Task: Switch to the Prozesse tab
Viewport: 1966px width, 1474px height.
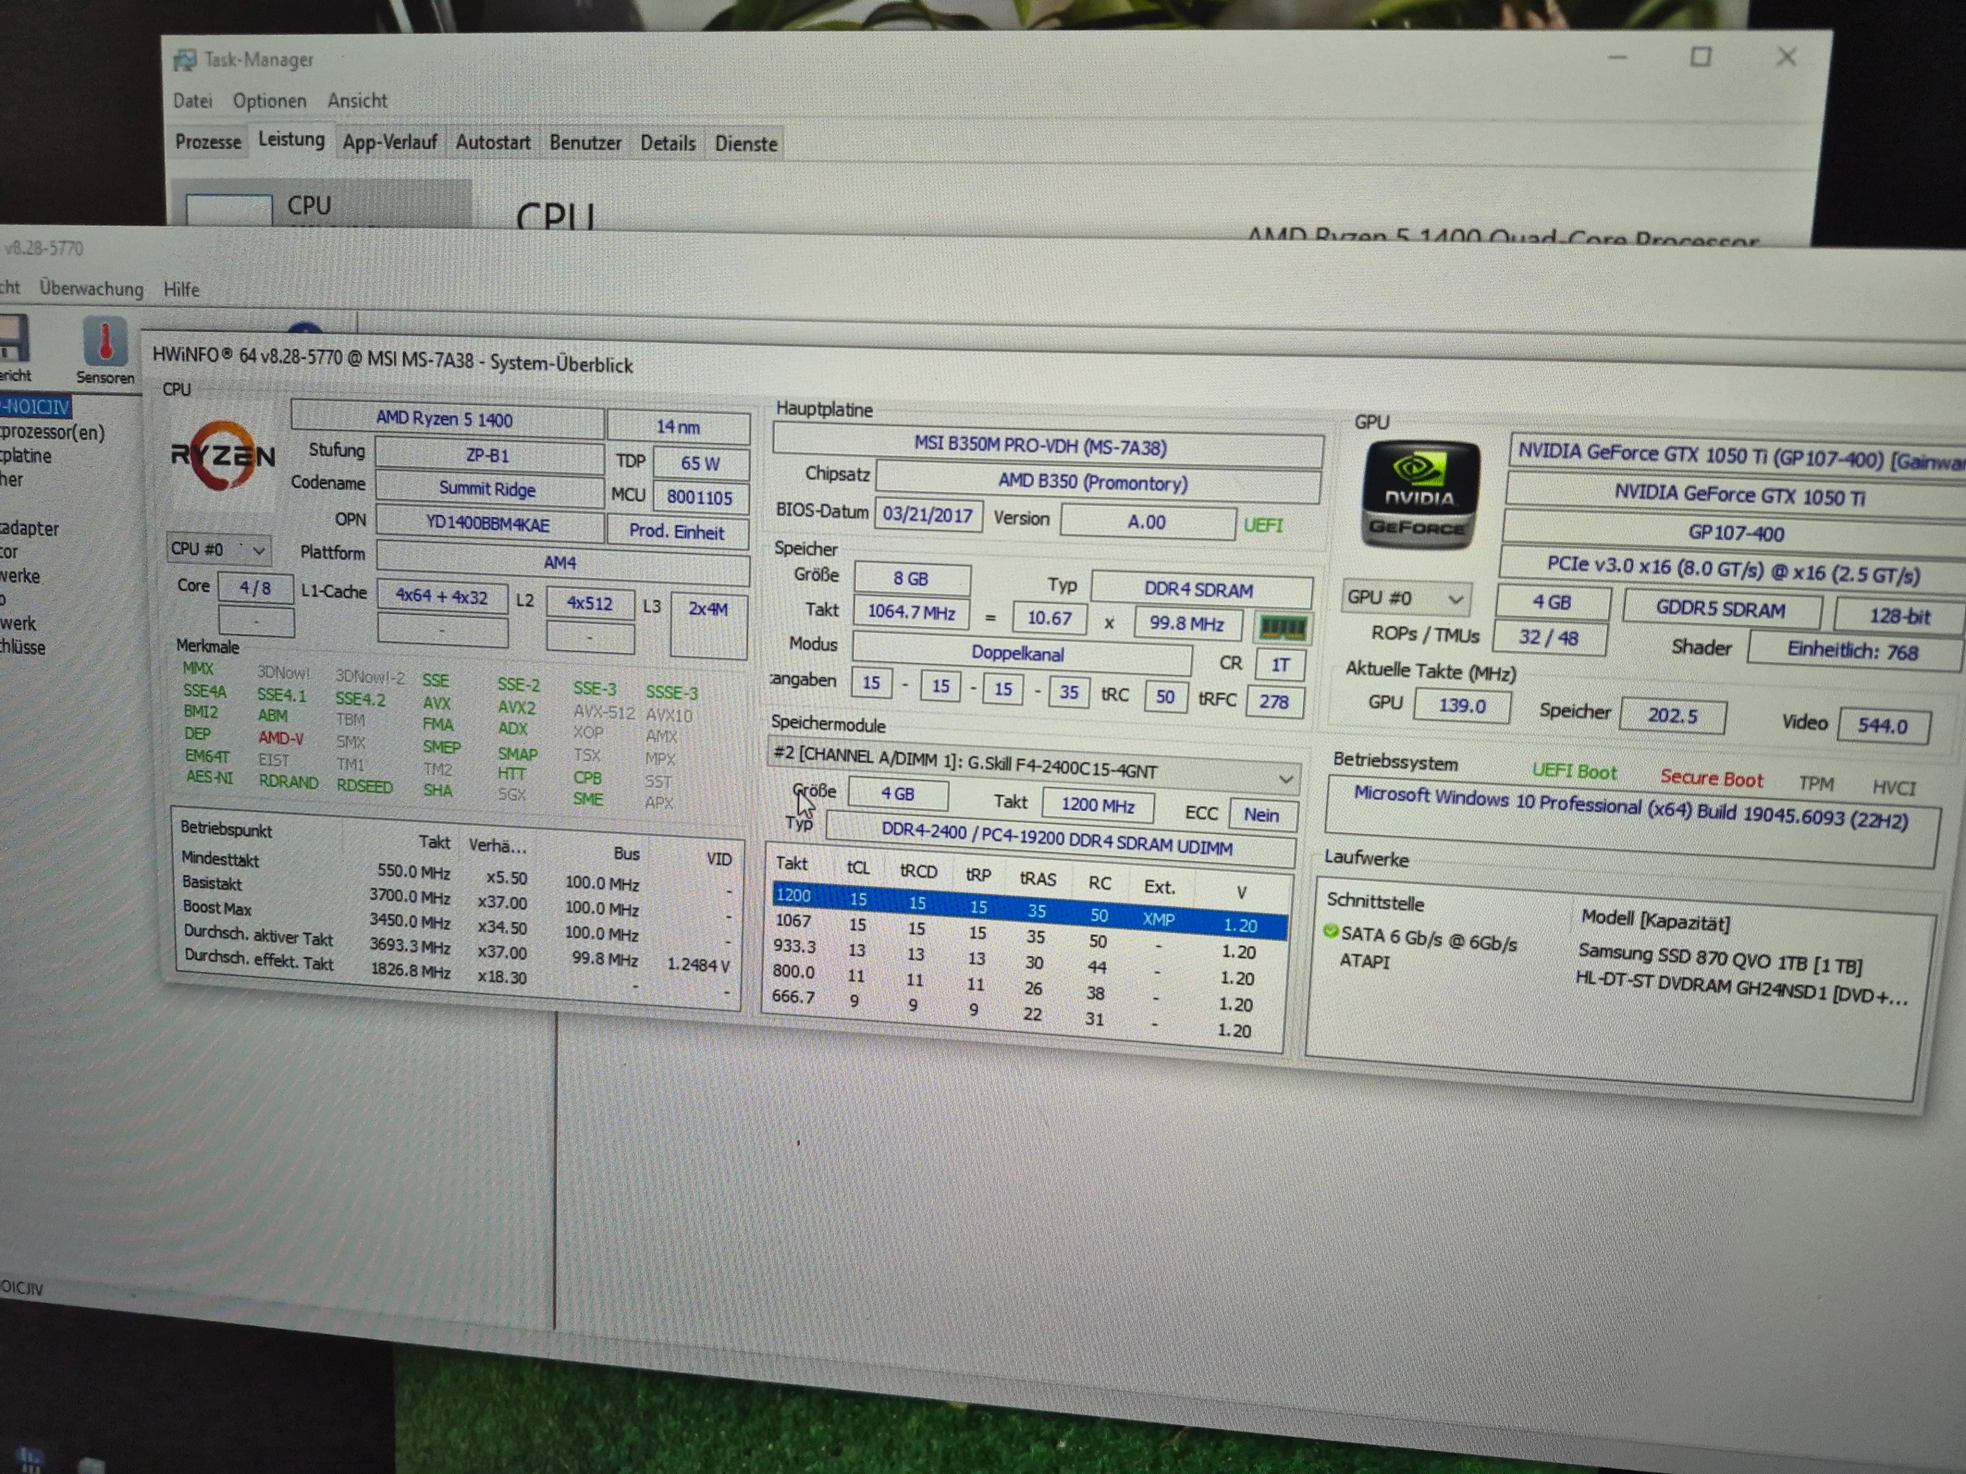Action: [x=208, y=142]
